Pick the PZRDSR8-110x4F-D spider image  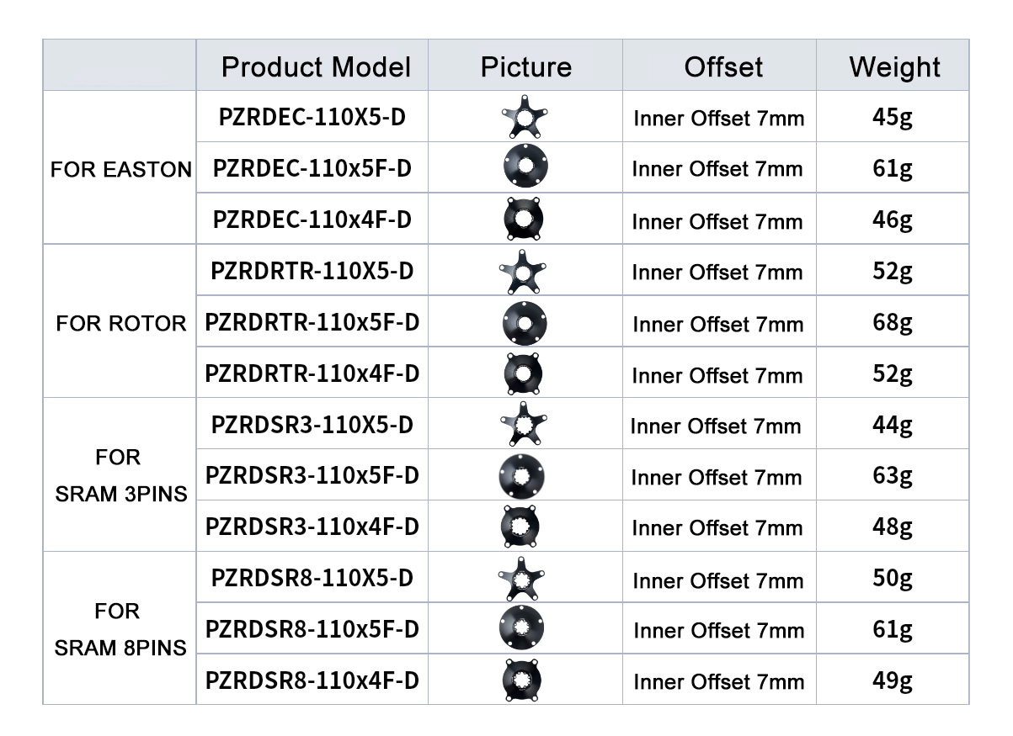click(x=522, y=680)
